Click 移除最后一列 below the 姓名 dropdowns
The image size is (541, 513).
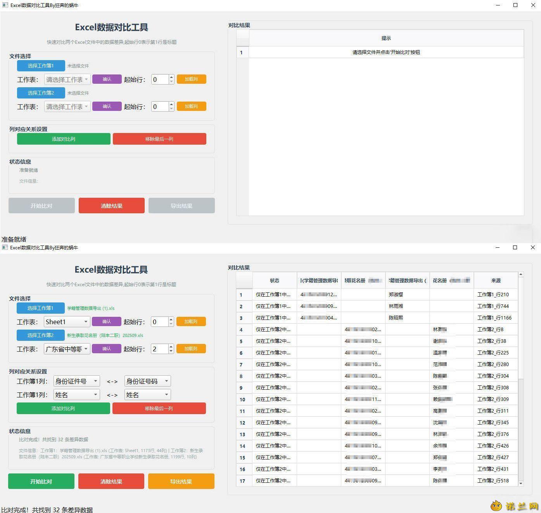(159, 408)
